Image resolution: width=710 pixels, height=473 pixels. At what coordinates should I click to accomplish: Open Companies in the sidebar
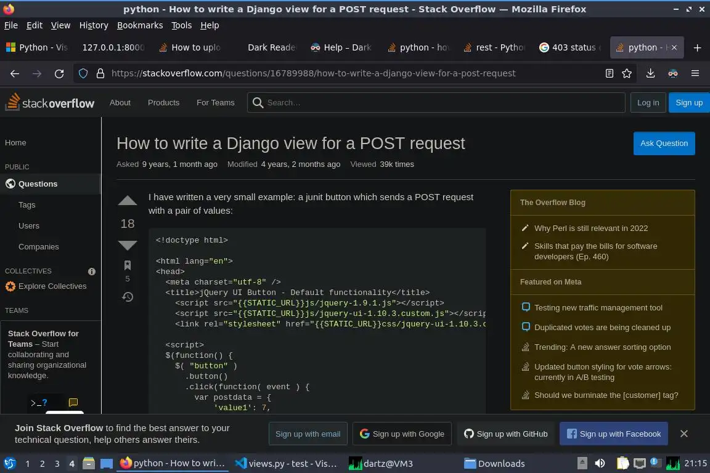point(38,247)
